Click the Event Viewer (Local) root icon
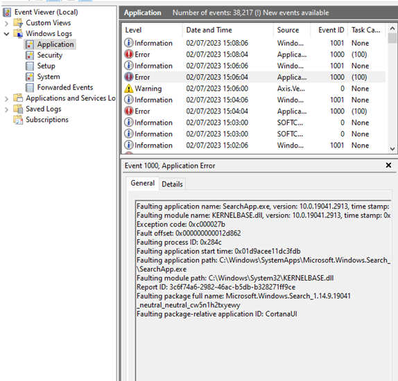This screenshot has height=381, width=398. tap(7, 12)
